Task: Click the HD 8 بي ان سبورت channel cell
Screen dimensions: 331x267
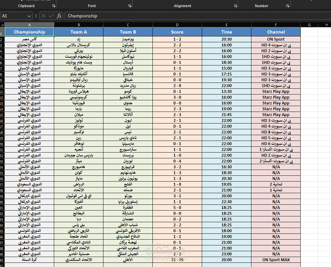Action: (x=276, y=132)
